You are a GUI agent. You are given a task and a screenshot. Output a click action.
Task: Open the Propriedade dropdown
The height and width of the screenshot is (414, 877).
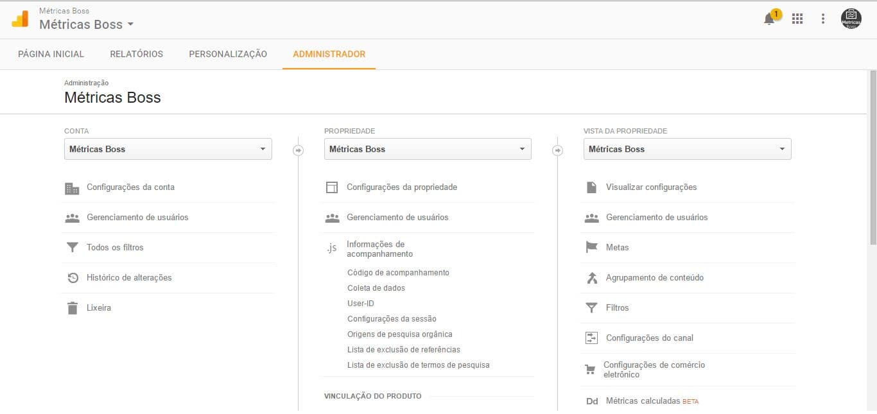click(428, 149)
